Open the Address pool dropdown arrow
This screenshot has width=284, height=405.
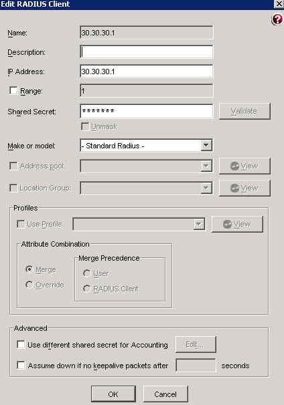pyautogui.click(x=206, y=166)
